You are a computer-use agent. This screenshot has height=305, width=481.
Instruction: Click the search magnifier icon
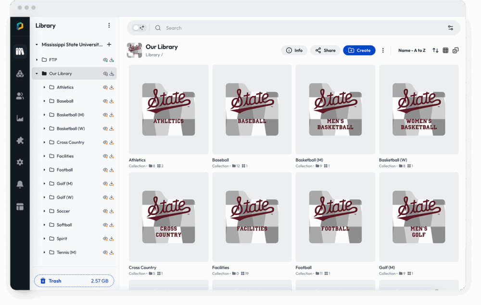click(158, 28)
